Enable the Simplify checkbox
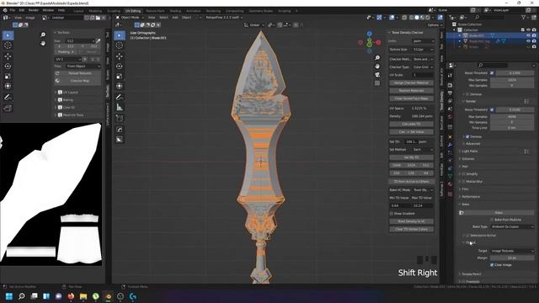Screen dimensions: 539x303 click(463, 174)
